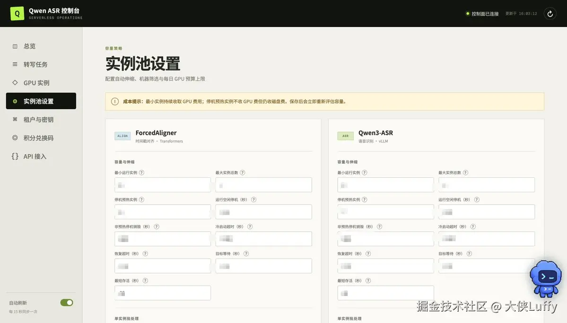Open help for Qwen3-ASR 最大实例总数
This screenshot has height=323, width=567.
465,173
